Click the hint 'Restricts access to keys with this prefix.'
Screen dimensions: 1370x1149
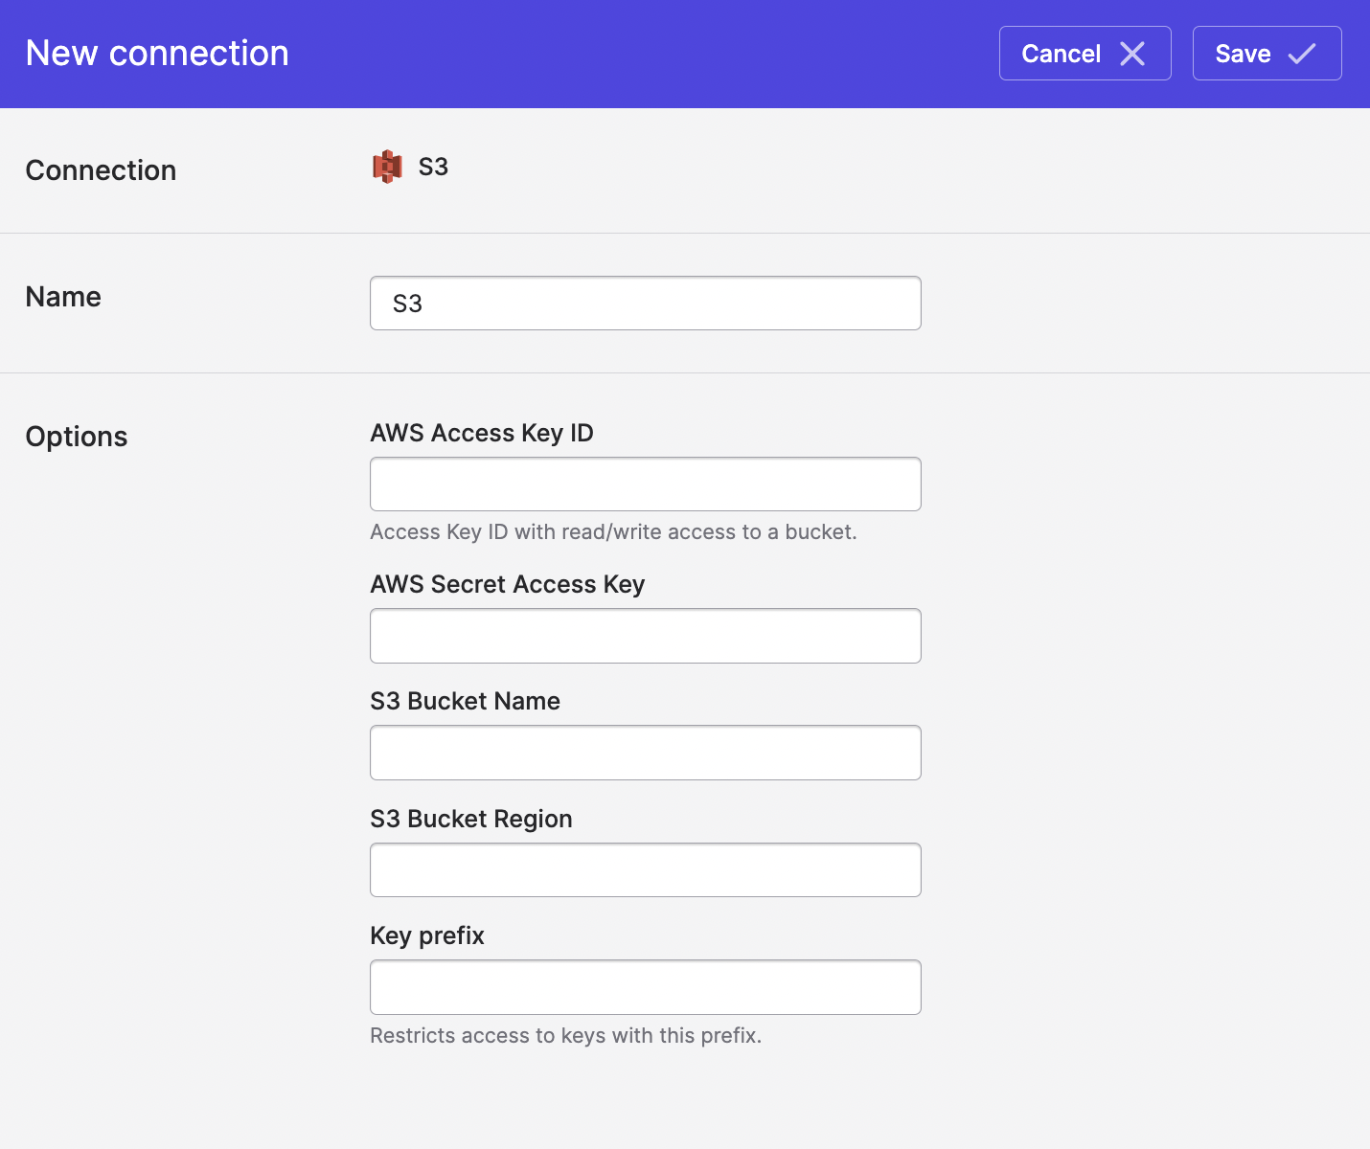pos(566,1036)
